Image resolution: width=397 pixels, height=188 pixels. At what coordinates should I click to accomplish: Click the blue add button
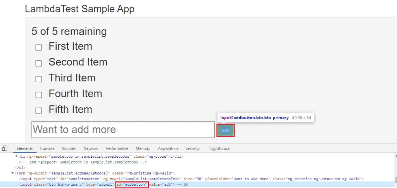coord(225,131)
